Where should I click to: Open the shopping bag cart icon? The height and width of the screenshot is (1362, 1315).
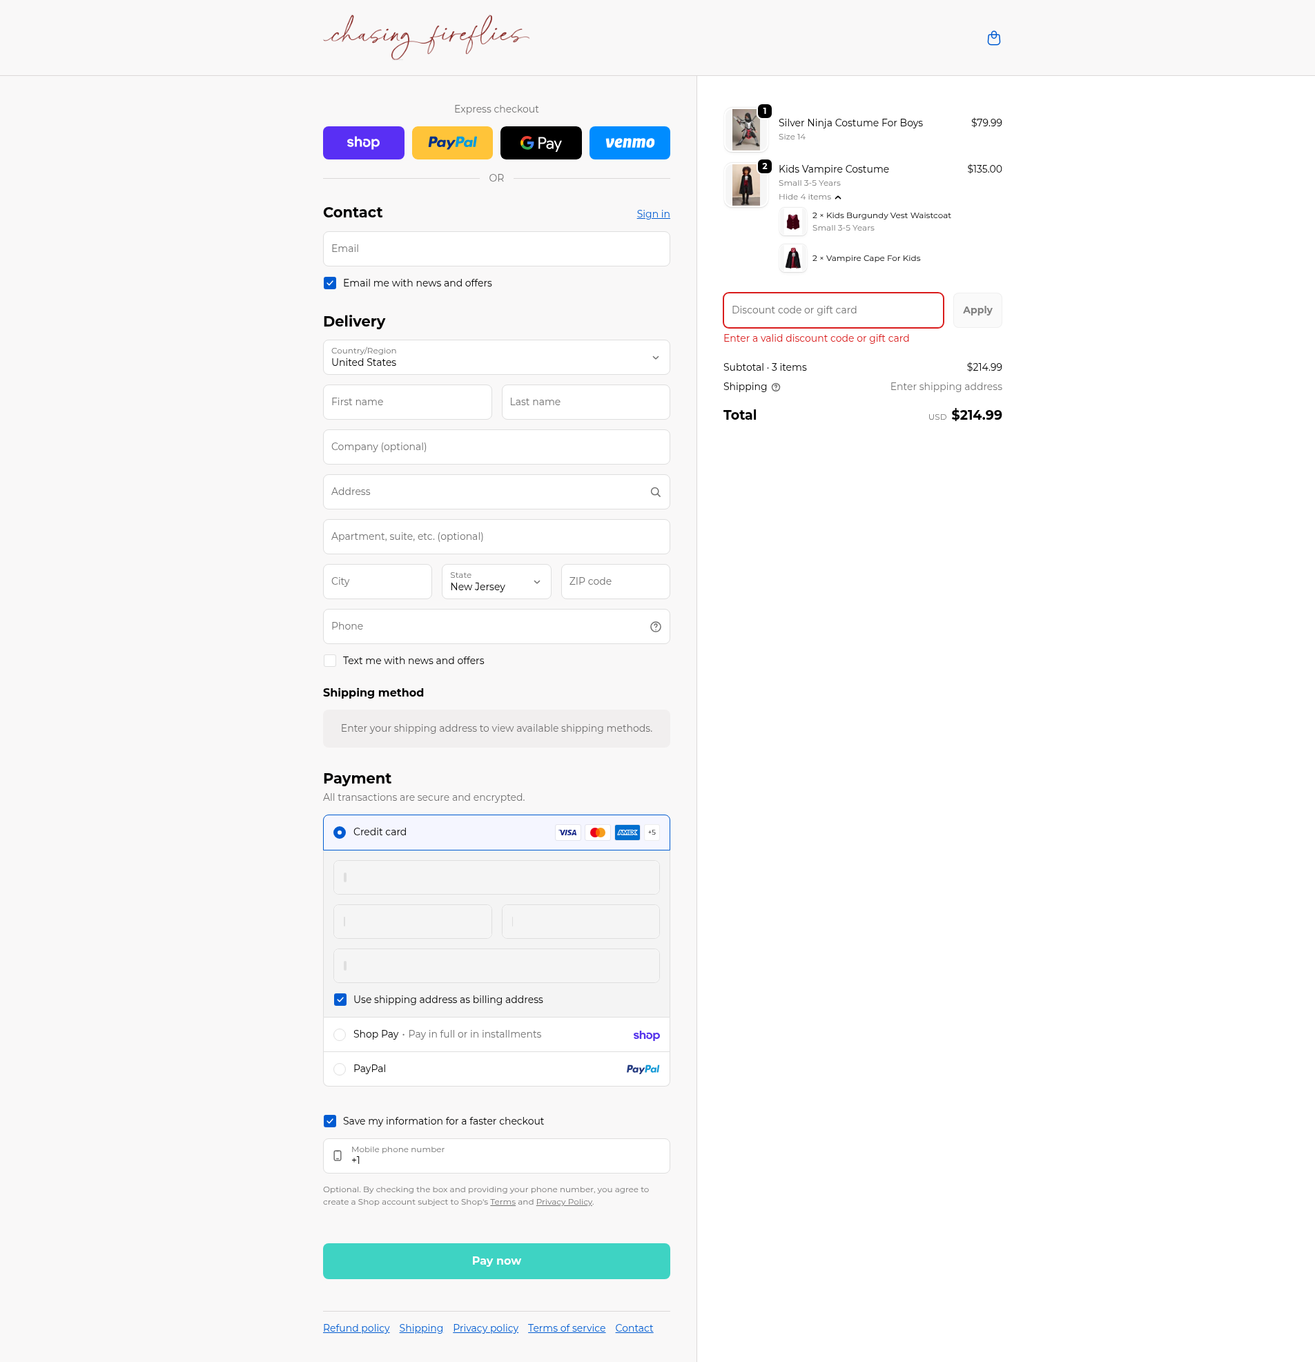pyautogui.click(x=993, y=38)
